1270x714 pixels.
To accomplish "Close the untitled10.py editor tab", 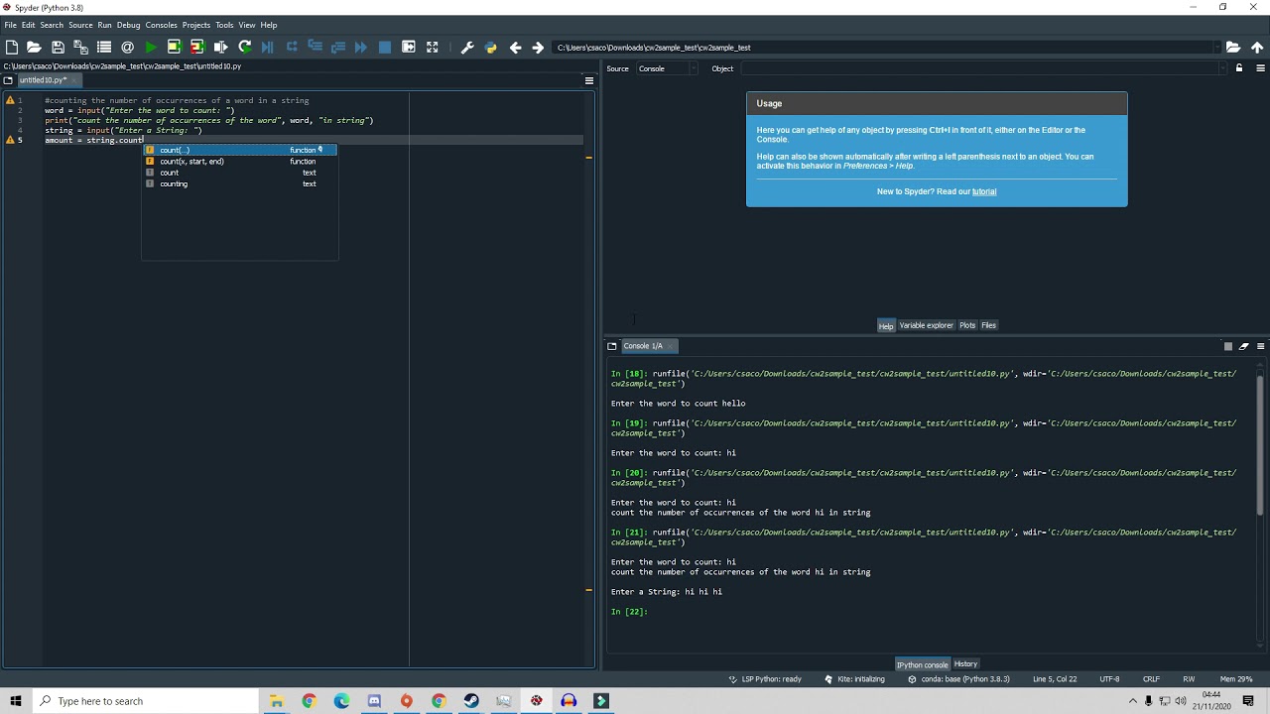I will pyautogui.click(x=76, y=80).
